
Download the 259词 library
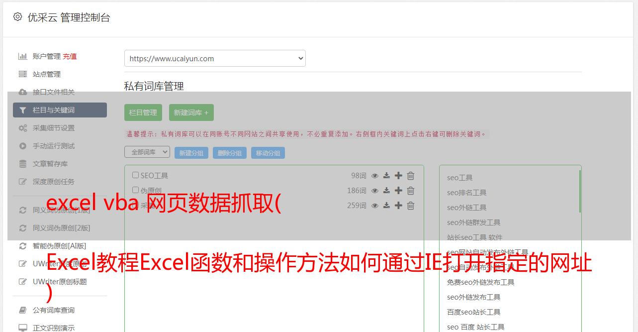[387, 206]
